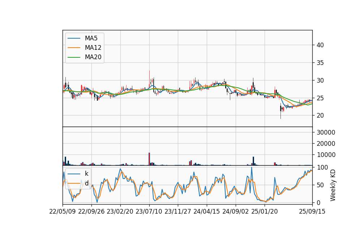Click the MA5 legend label
Image resolution: width=347 pixels, height=249 pixels.
pos(91,38)
